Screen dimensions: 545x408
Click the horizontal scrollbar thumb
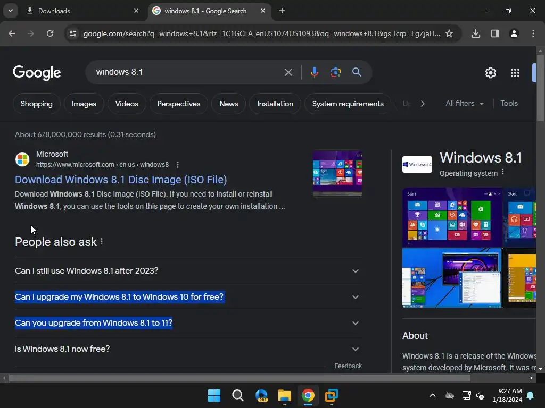point(240,378)
